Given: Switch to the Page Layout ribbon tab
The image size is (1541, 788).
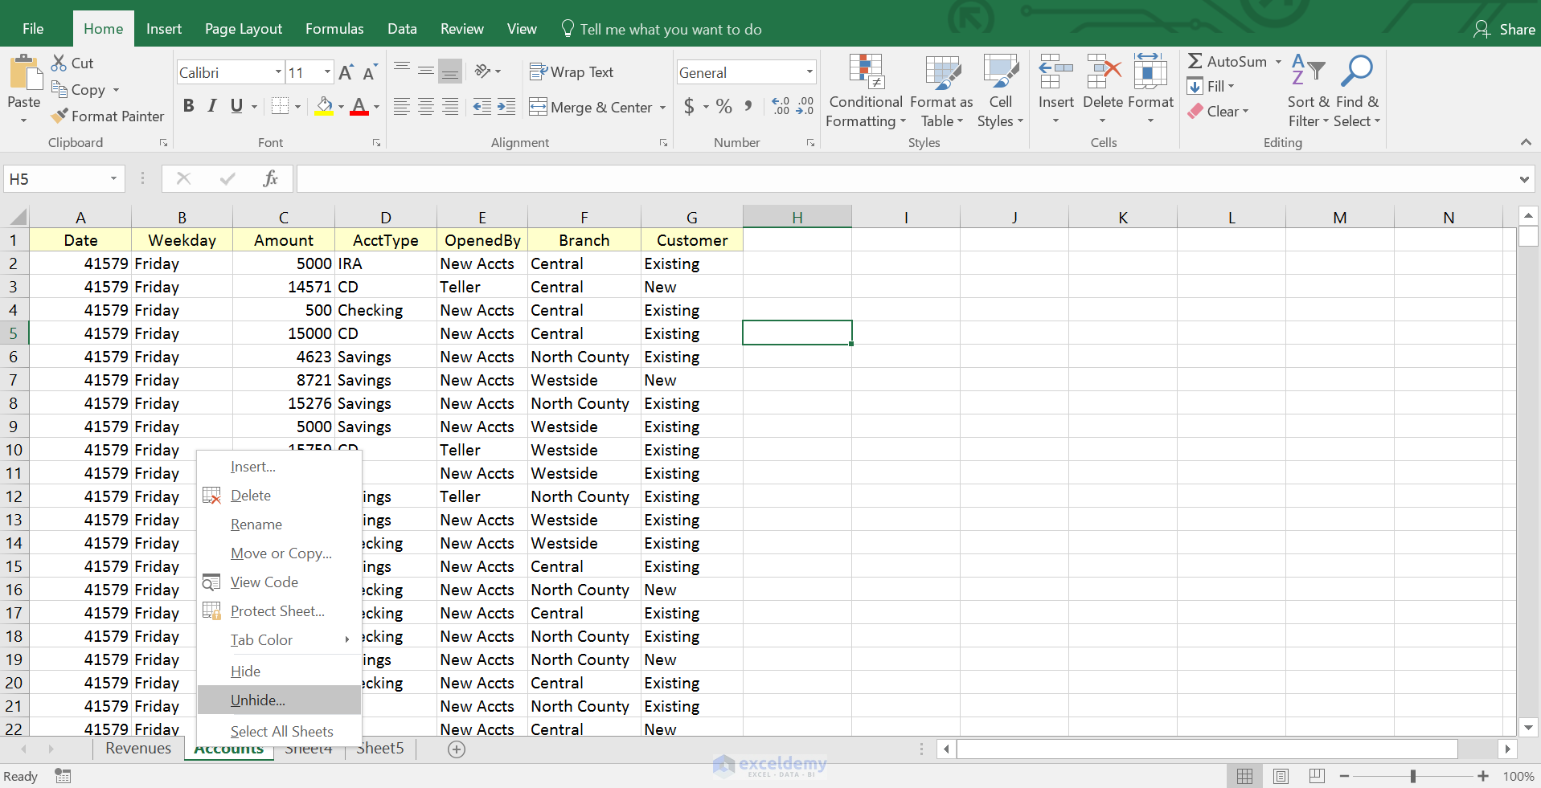Looking at the screenshot, I should pos(243,29).
